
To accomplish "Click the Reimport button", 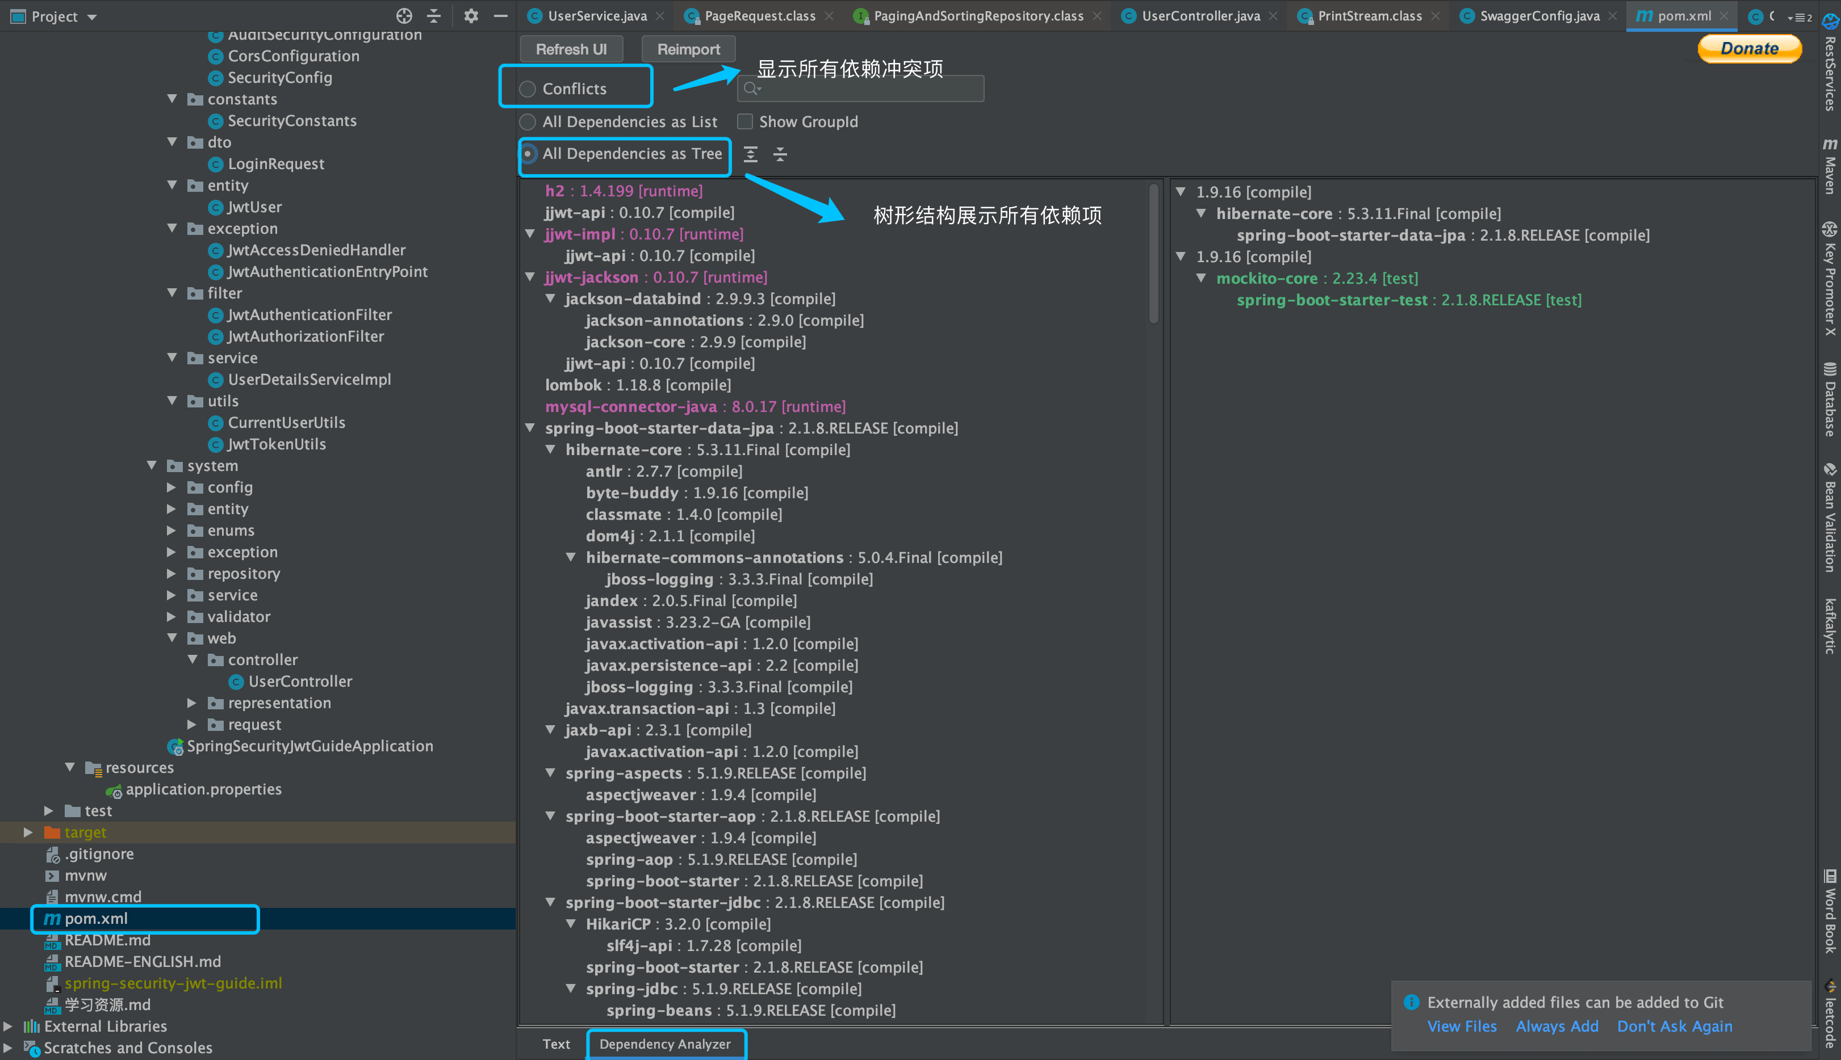I will tap(688, 49).
